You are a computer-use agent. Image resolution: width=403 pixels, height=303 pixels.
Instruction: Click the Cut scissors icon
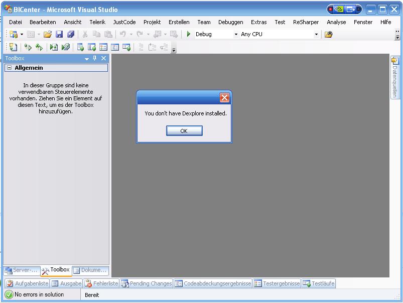click(85, 34)
